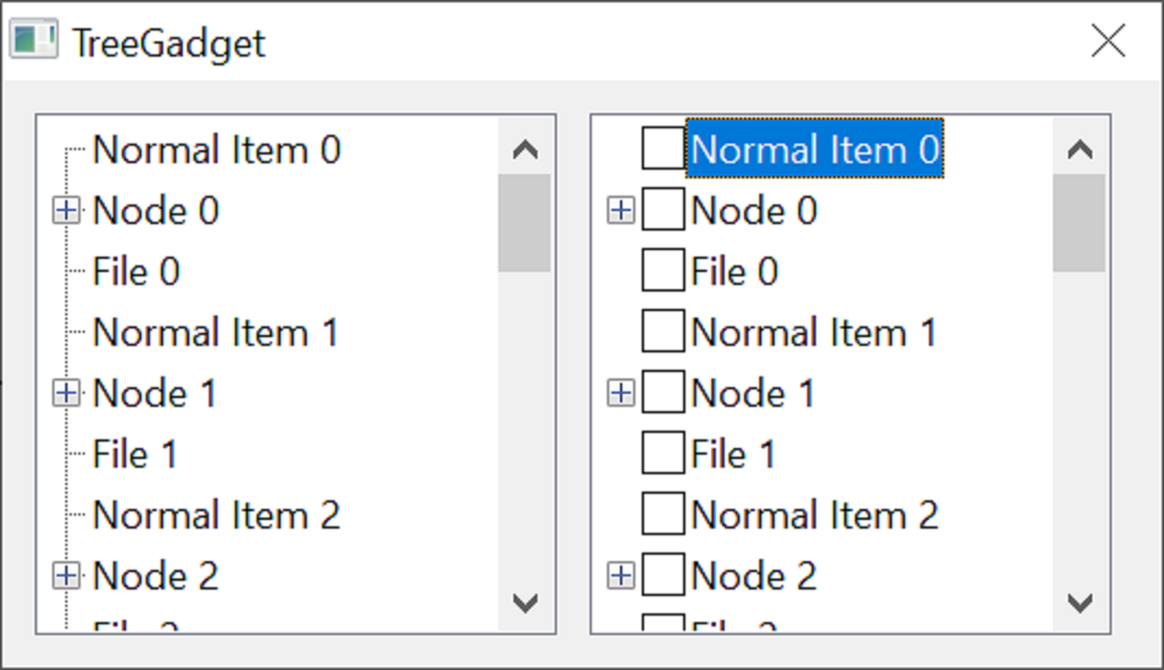Expand Node 1 in left tree
Image resolution: width=1164 pixels, height=670 pixels.
click(x=65, y=394)
